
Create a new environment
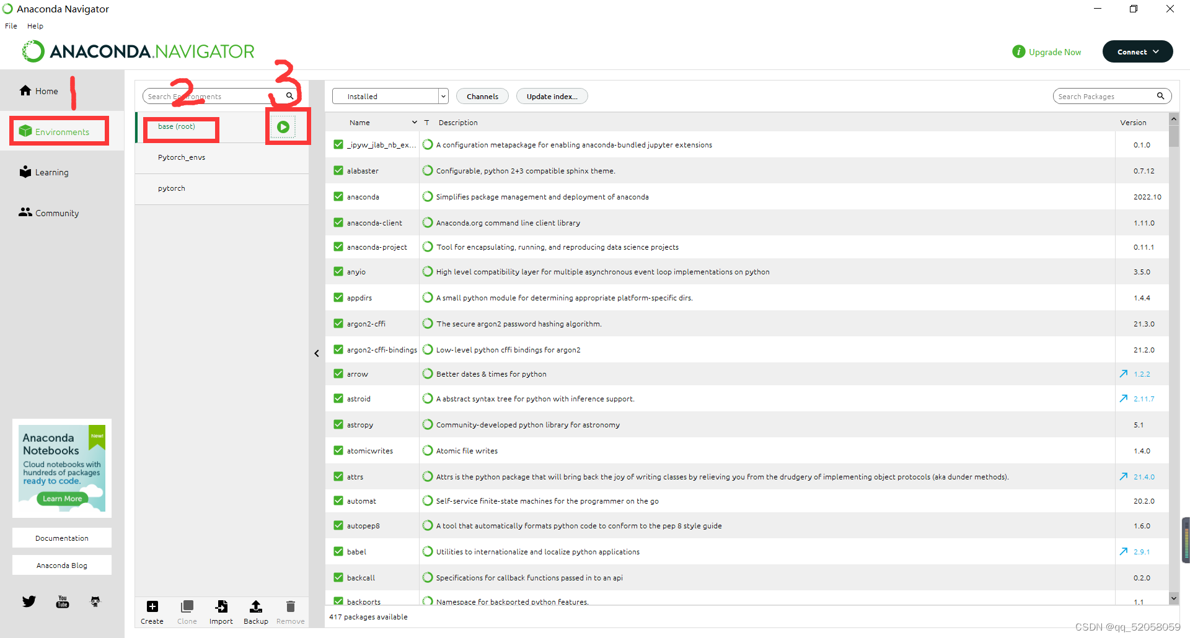click(x=152, y=612)
